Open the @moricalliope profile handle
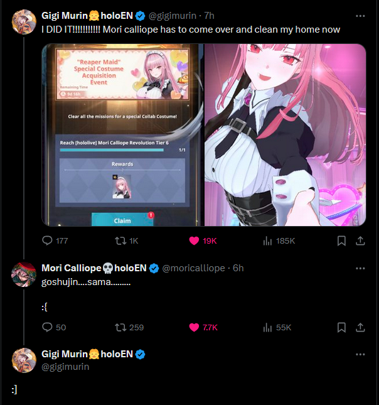 194,268
